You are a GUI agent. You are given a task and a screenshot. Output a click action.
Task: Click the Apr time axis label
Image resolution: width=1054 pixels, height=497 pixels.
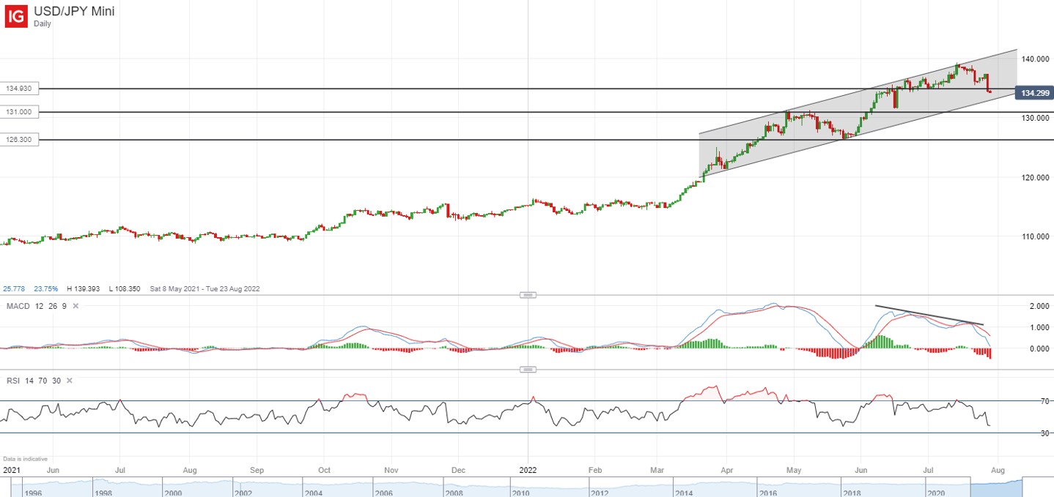pos(727,469)
